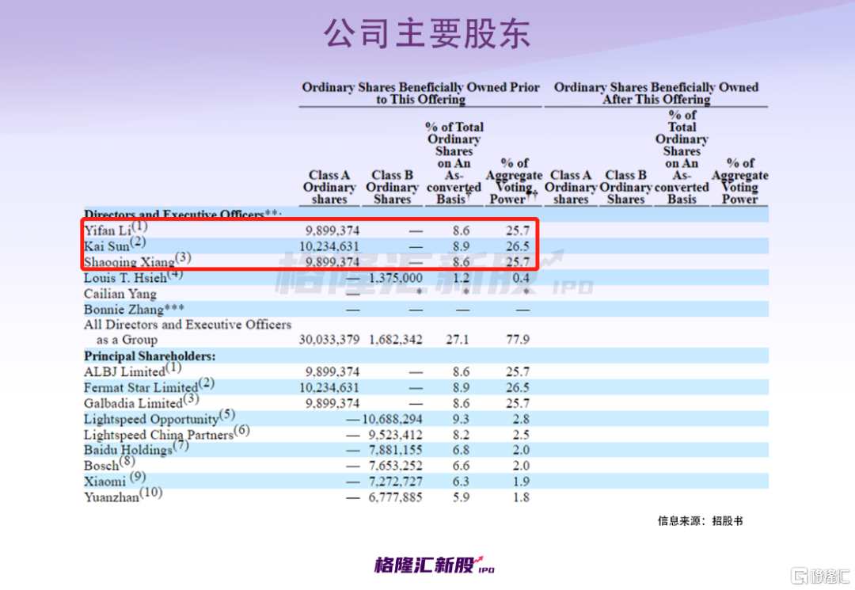The height and width of the screenshot is (590, 855).
Task: Click Yuanzhan's voting power value 1.8
Action: [521, 498]
